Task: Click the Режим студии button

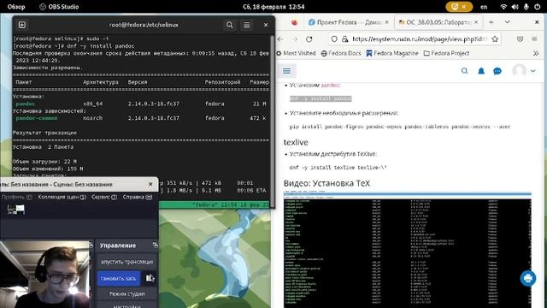Action: pos(126,294)
